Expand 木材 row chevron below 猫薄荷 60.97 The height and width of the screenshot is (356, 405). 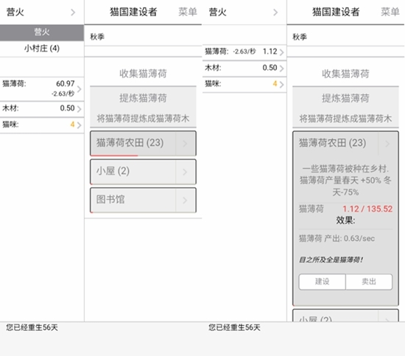point(80,109)
